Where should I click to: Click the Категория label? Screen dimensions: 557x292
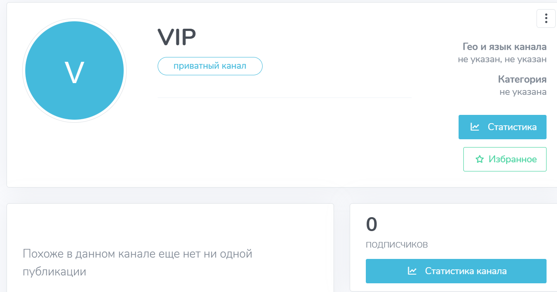pos(522,79)
